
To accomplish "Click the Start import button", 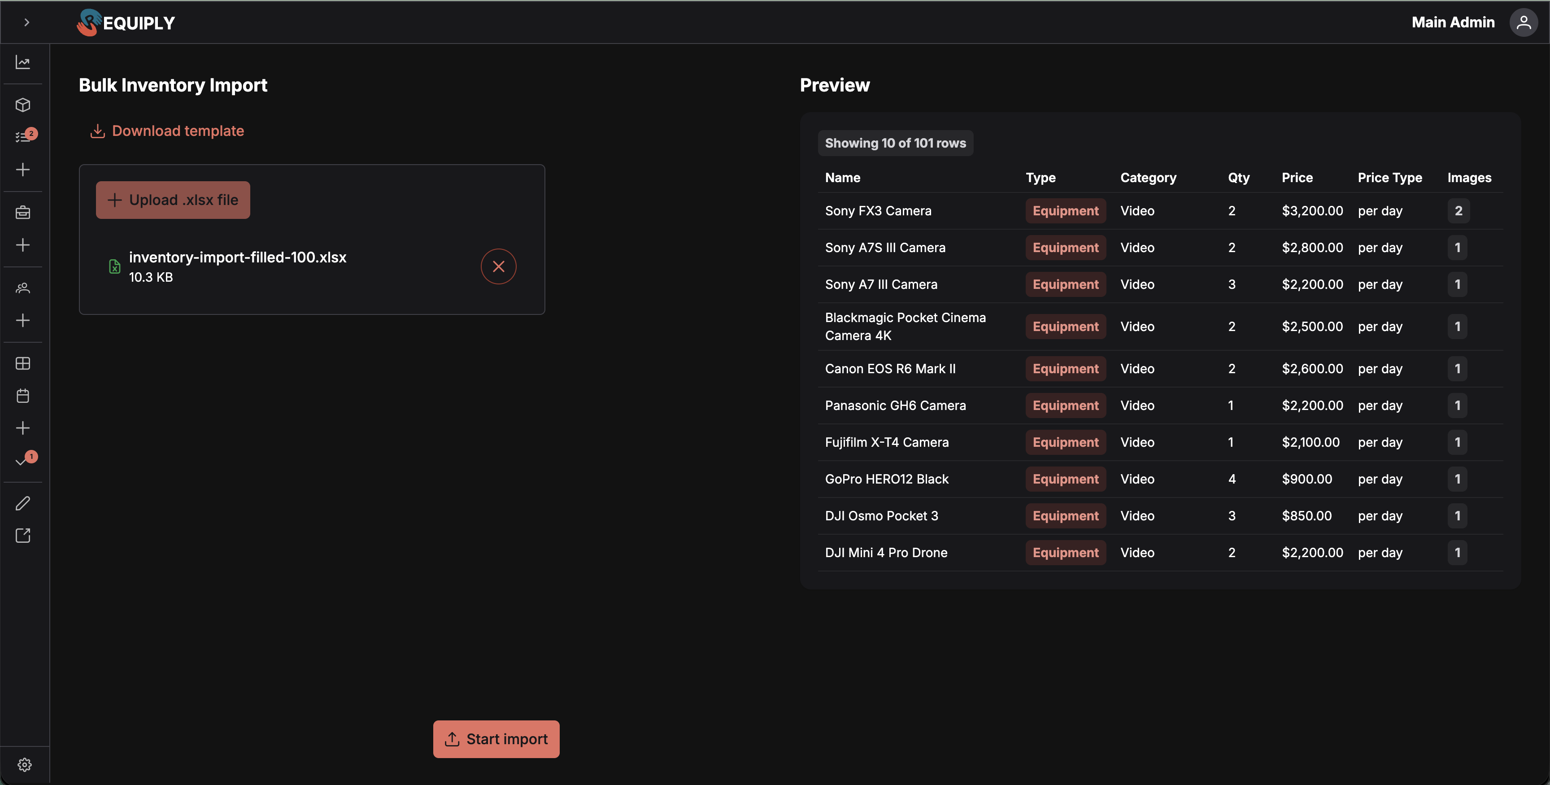I will pyautogui.click(x=496, y=739).
